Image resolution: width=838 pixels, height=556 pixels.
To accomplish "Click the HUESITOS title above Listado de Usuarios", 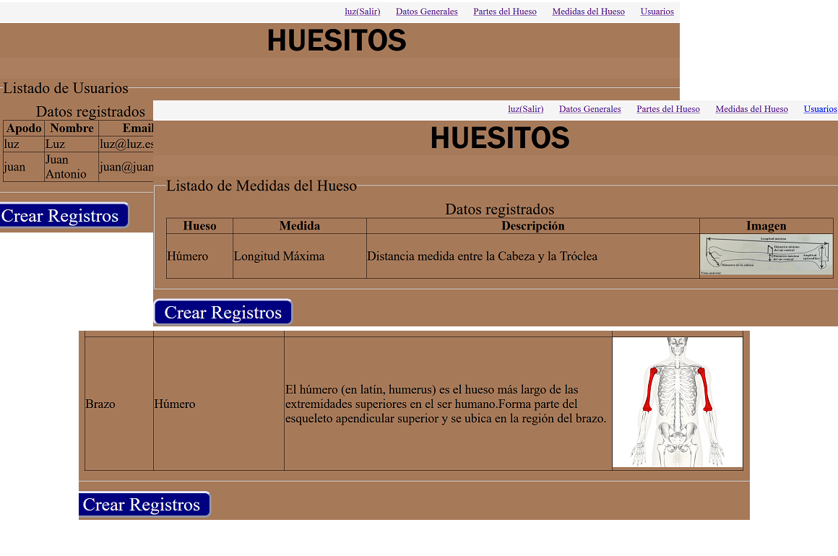I will [x=337, y=40].
